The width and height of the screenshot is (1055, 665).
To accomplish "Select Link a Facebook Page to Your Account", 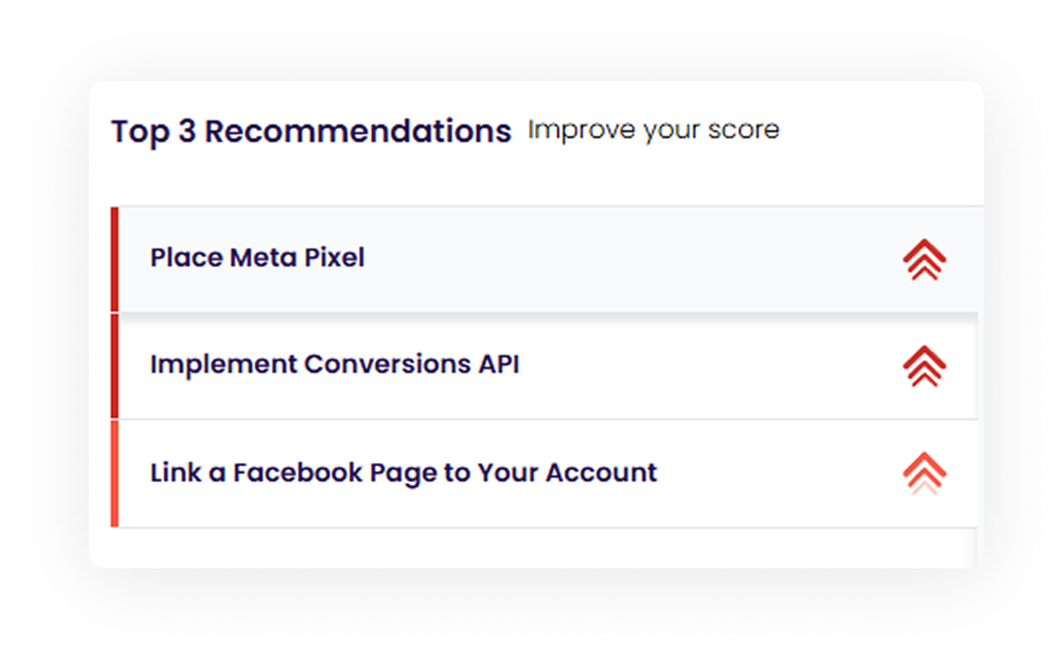I will pos(404,473).
